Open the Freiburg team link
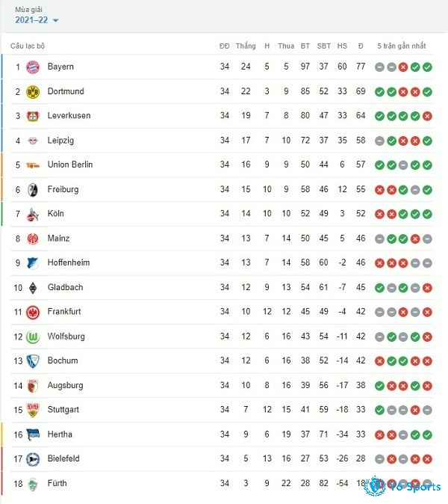This screenshot has width=448, height=504. (x=63, y=189)
